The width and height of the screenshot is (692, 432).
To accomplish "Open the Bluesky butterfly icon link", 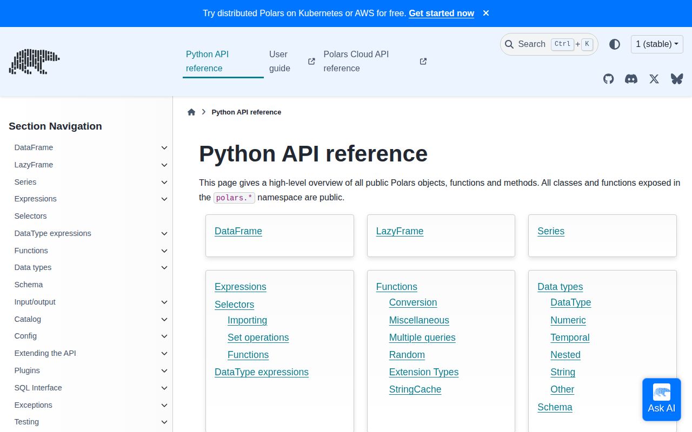I will (x=677, y=79).
